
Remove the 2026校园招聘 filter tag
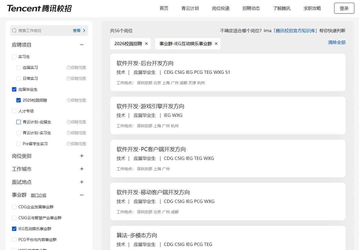[146, 44]
